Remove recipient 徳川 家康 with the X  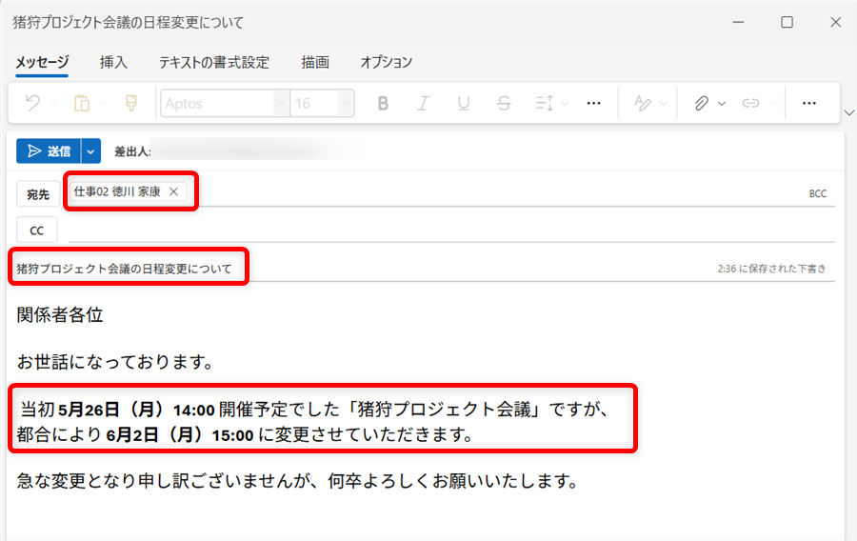pyautogui.click(x=173, y=191)
